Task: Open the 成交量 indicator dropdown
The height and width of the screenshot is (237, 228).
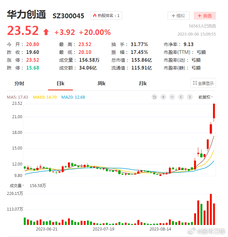Action: point(17,186)
